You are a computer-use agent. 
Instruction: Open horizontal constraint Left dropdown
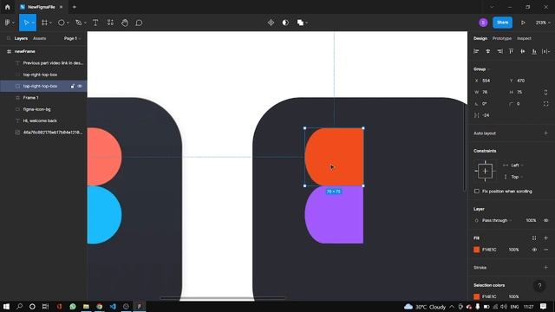[517, 166]
